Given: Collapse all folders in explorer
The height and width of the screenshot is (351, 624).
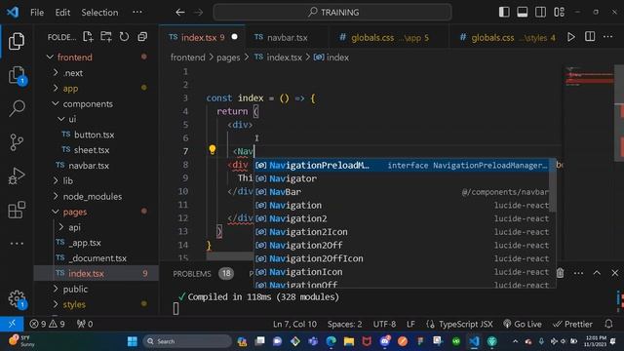Looking at the screenshot, I should pyautogui.click(x=142, y=37).
